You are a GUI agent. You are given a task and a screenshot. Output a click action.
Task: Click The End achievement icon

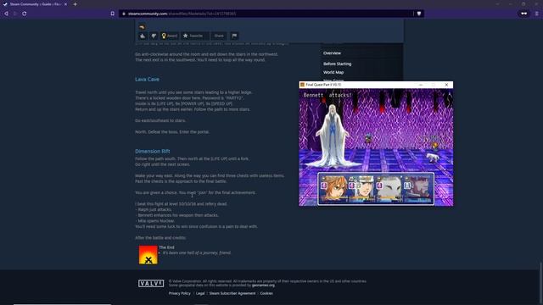pos(148,255)
